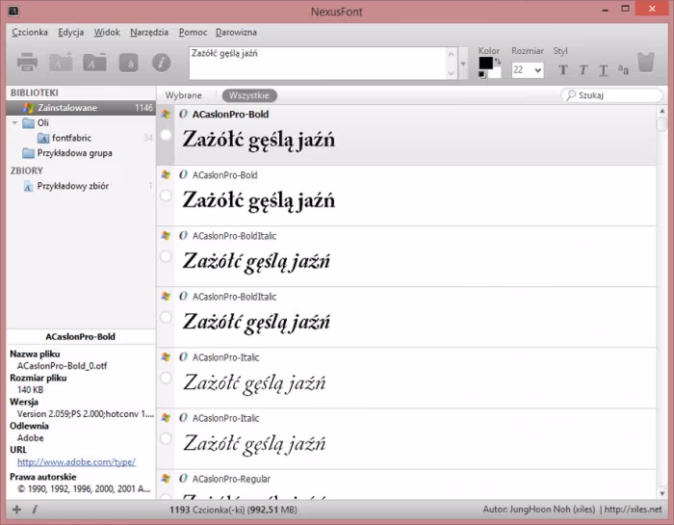
Task: Select radio button of second ACaslonPro-BoldItalic row
Action: tap(166, 317)
